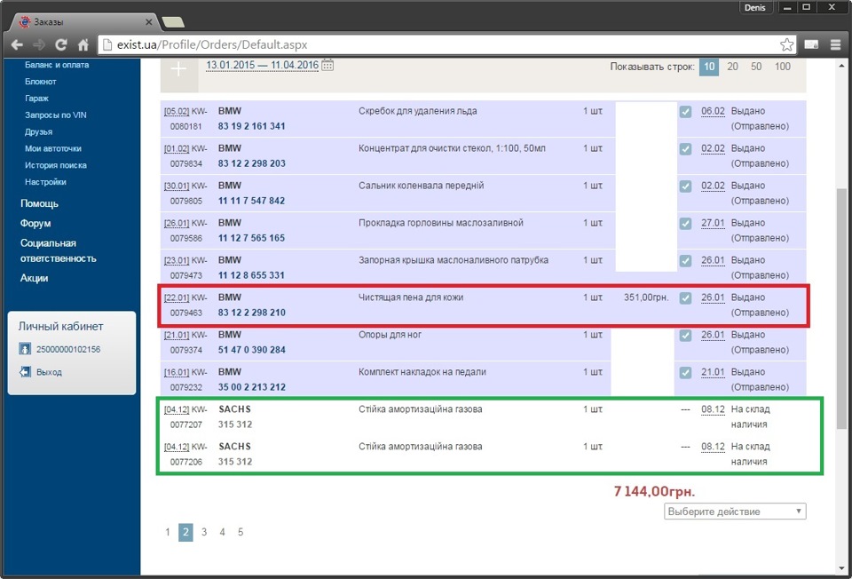Toggle checkbox for Прокладка горловины маслозаливной
Screen dimensions: 852x579
point(686,224)
